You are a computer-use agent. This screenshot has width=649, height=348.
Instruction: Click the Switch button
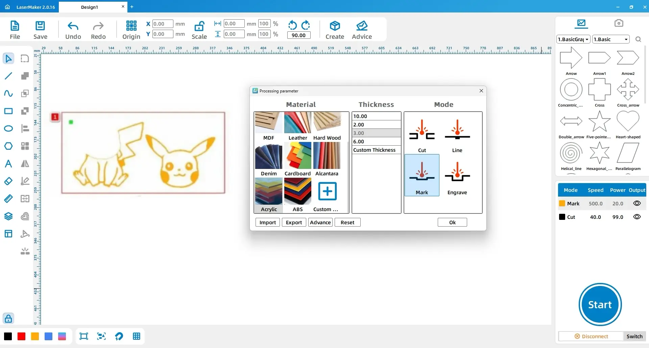(634, 336)
